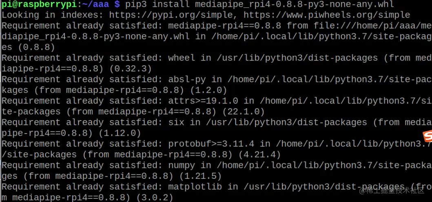Click the six version (1.12.0)
The height and width of the screenshot is (202, 432).
(120, 133)
